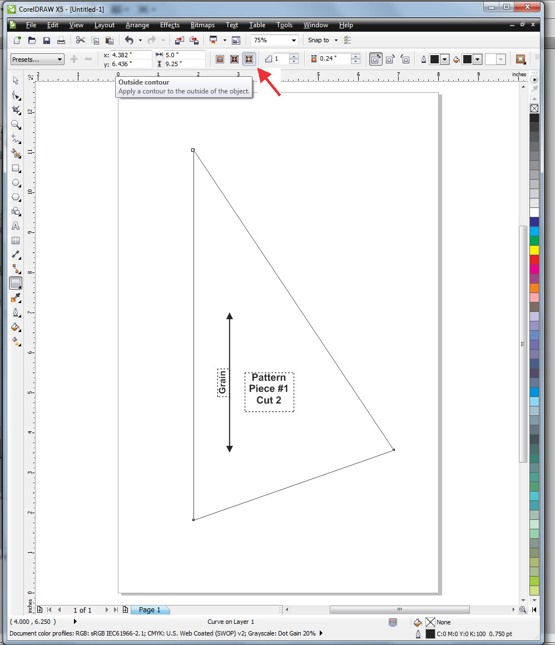Open the Fill tool
Viewport: 555px width, 645px height.
(x=16, y=328)
